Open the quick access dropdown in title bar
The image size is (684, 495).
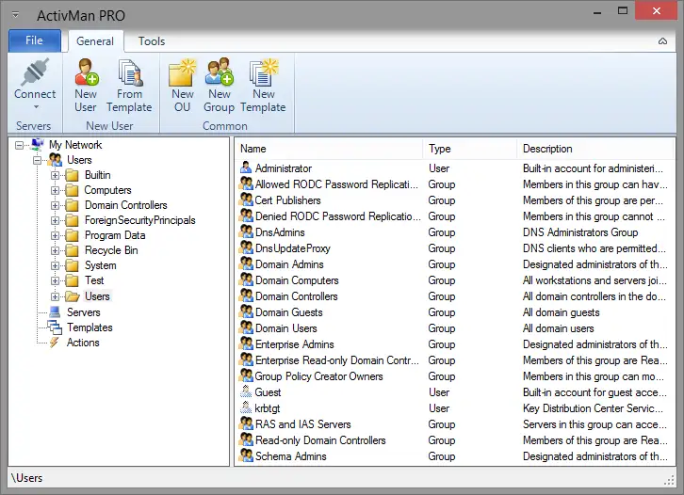[x=15, y=15]
